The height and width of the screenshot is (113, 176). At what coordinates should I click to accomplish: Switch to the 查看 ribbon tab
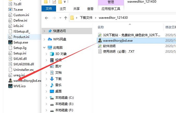pyautogui.click(x=90, y=9)
